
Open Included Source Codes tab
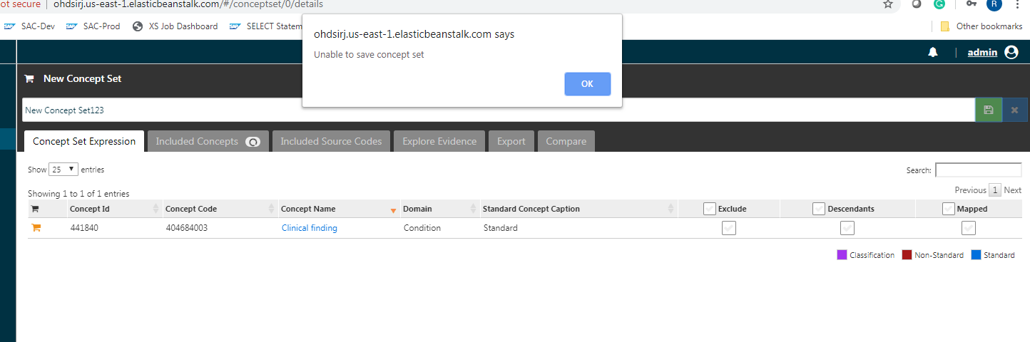click(331, 141)
